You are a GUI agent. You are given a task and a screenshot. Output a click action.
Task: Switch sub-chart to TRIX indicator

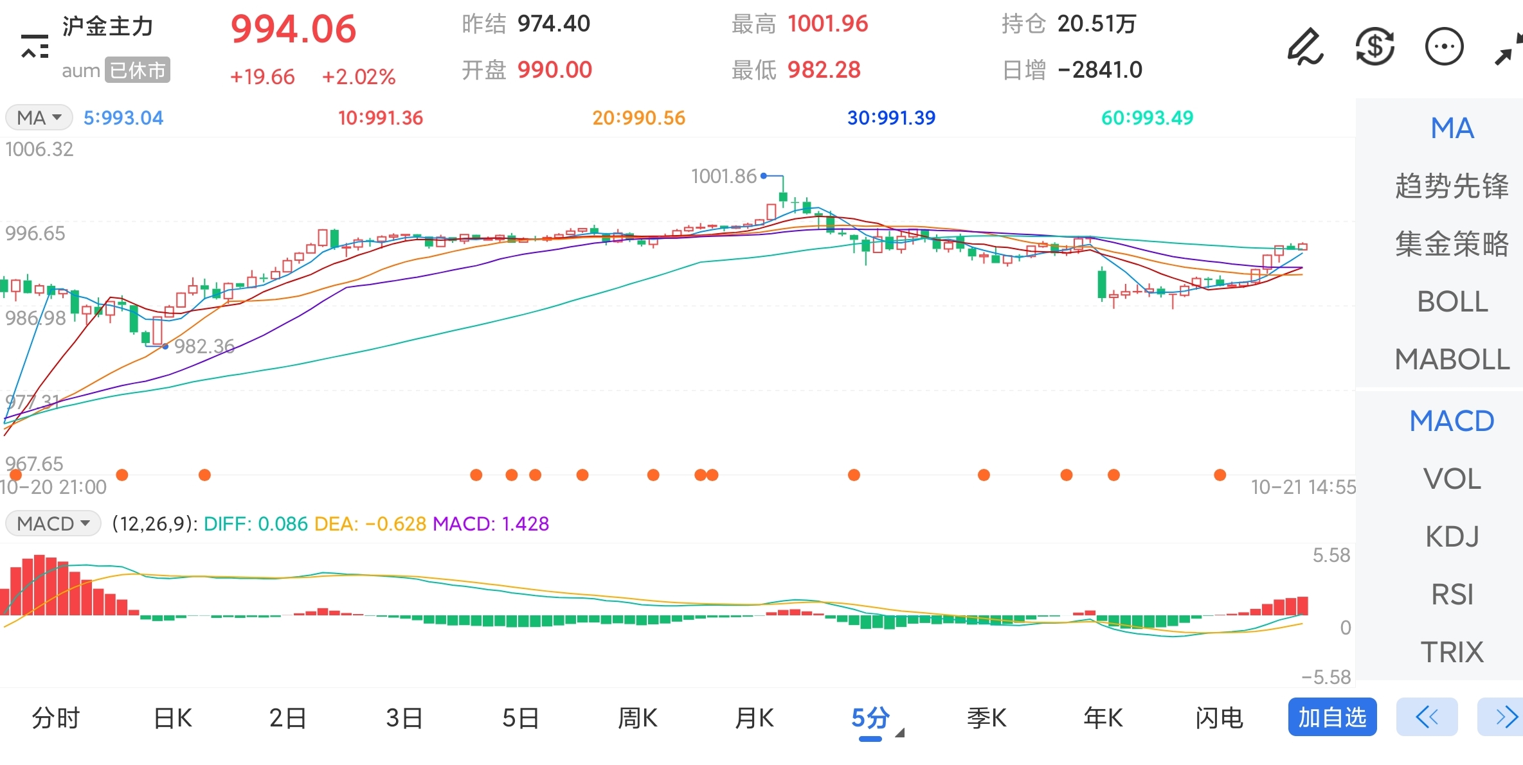click(1452, 652)
